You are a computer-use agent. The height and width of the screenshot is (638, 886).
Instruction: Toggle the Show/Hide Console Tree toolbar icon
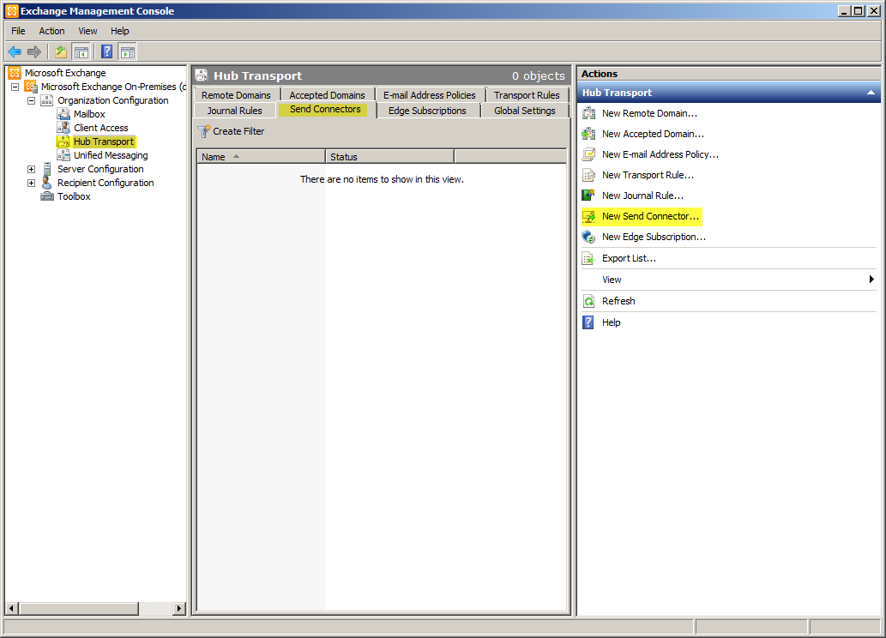(81, 52)
